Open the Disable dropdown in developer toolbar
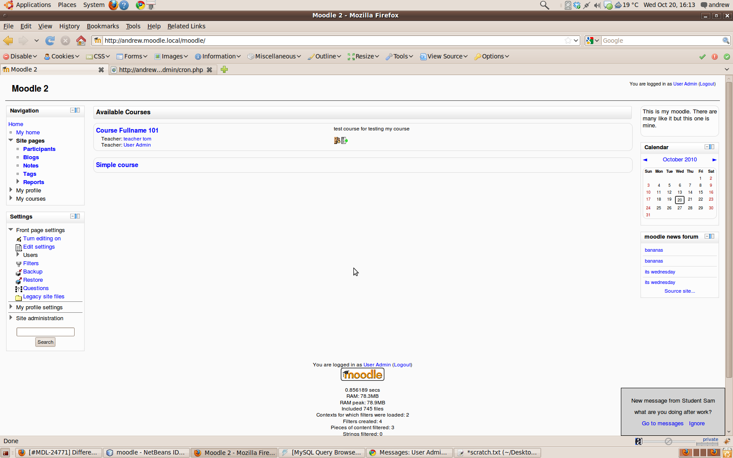Screen dimensions: 733x458 coord(20,56)
